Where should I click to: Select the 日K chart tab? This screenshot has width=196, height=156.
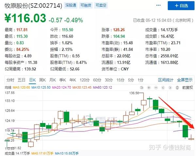(32, 80)
